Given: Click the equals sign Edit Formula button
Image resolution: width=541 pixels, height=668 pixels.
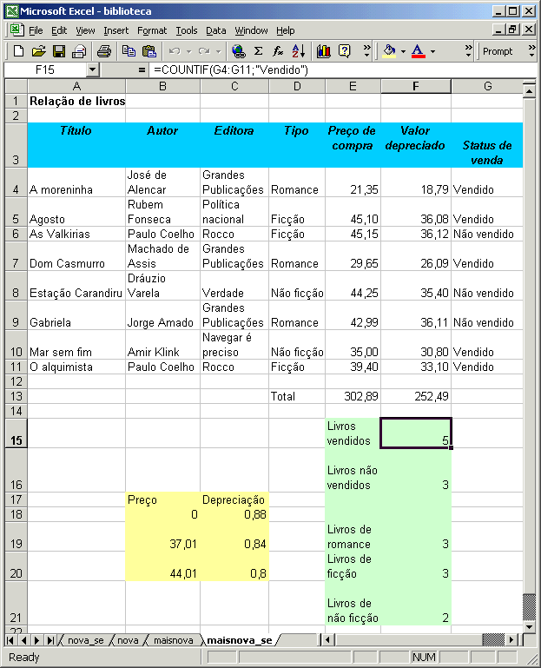Looking at the screenshot, I should 142,69.
